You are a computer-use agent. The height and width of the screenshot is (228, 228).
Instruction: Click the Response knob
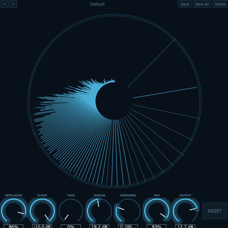pos(128,211)
